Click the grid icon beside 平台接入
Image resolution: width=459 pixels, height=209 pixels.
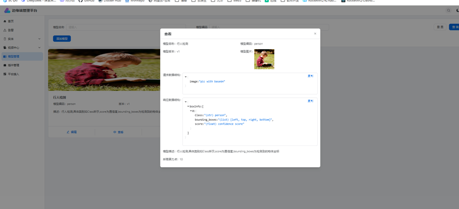5,74
